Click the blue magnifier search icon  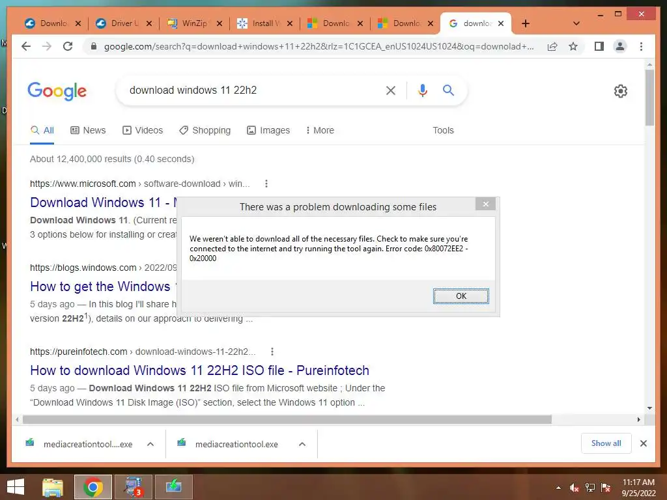tap(448, 90)
